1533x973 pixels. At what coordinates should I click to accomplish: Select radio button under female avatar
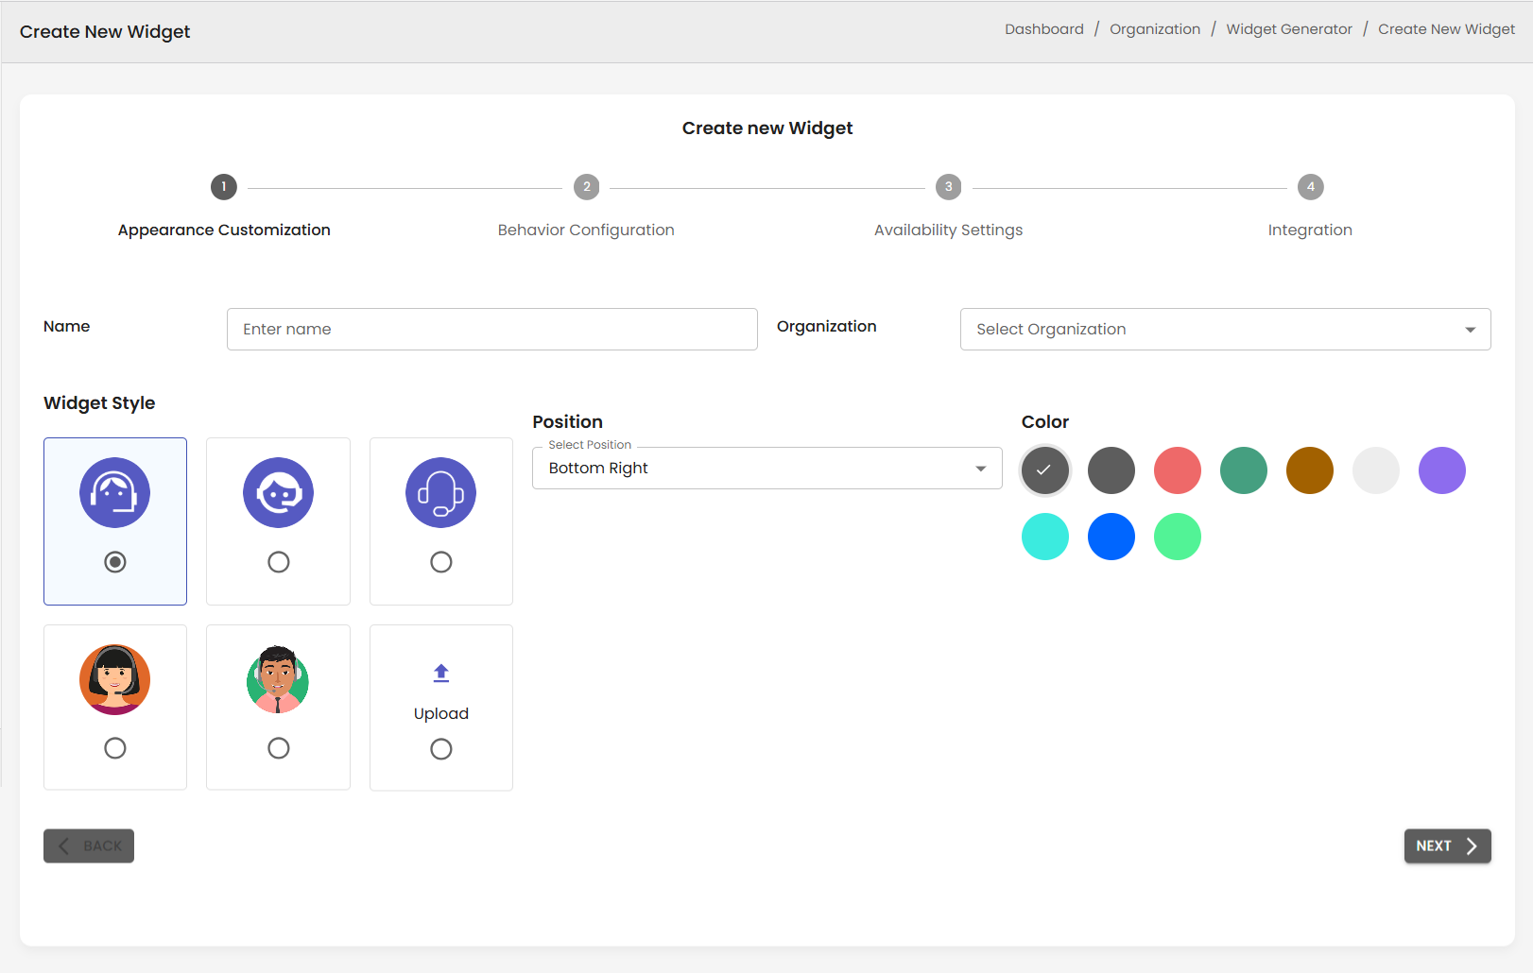[x=114, y=748]
